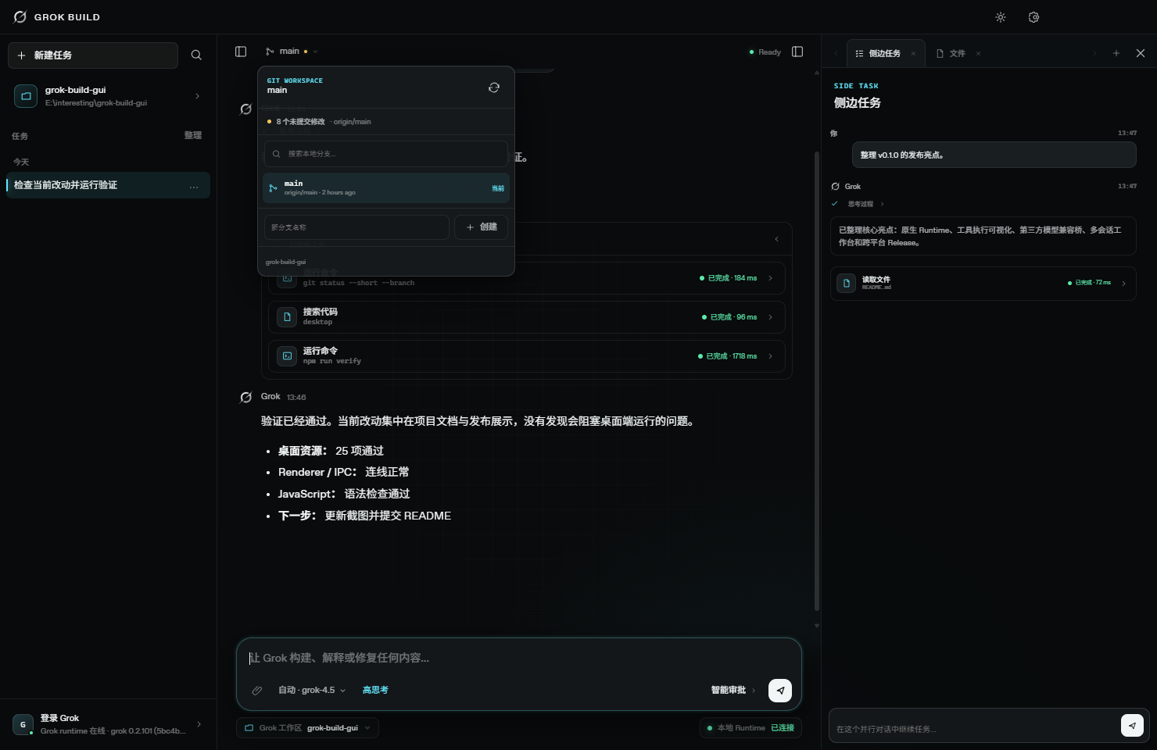Open settings via the gear icon
Viewport: 1157px width, 750px height.
click(x=1033, y=17)
